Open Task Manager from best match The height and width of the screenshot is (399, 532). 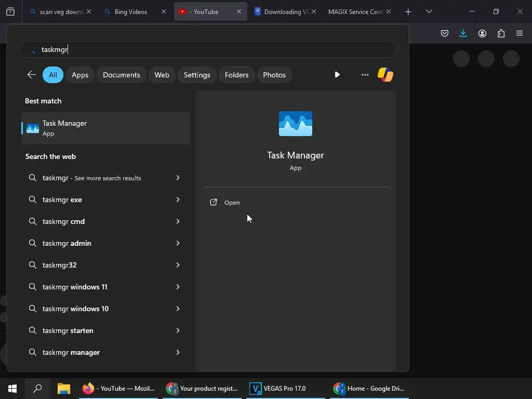(105, 128)
